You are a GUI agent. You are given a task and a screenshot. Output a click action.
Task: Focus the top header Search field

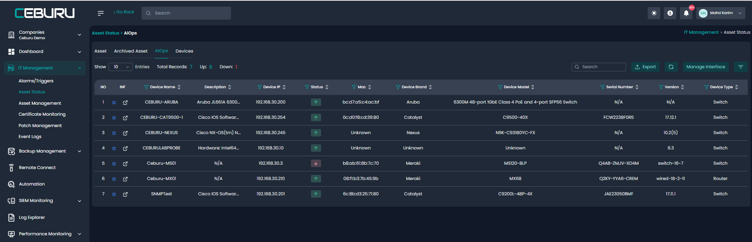tap(186, 13)
